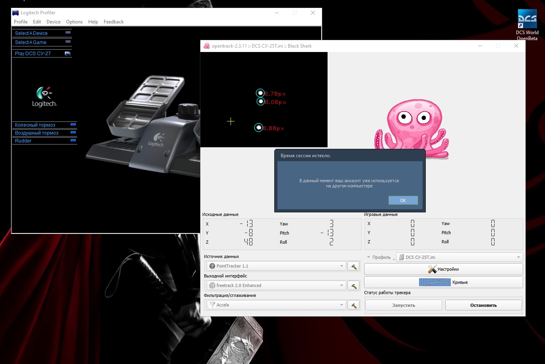Click the Select A Game menu icon

[x=68, y=42]
